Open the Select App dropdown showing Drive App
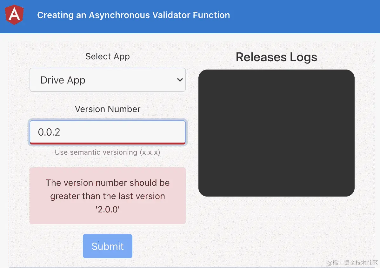380x268 pixels. (108, 80)
